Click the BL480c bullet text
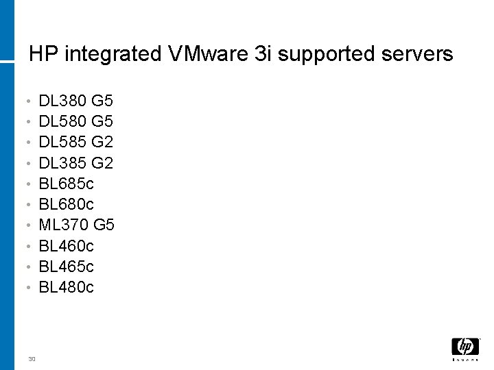The height and width of the screenshot is (370, 494). point(66,286)
